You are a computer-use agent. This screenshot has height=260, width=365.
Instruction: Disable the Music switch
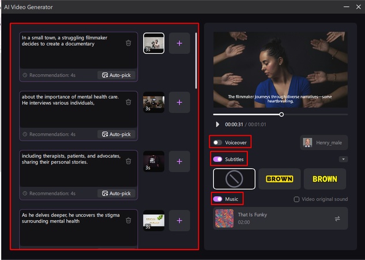coord(217,199)
